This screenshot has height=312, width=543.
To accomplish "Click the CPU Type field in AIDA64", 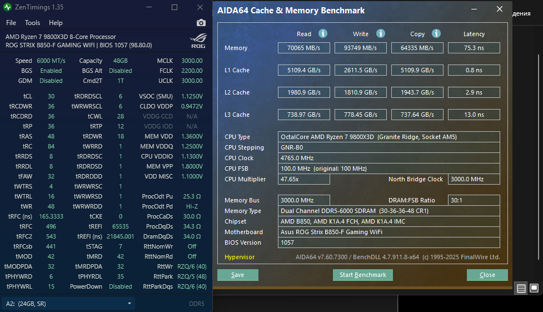I will [389, 137].
